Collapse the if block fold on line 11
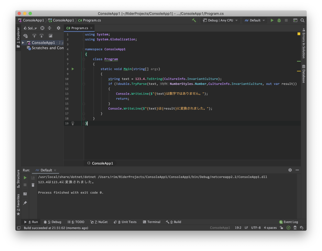 point(84,84)
